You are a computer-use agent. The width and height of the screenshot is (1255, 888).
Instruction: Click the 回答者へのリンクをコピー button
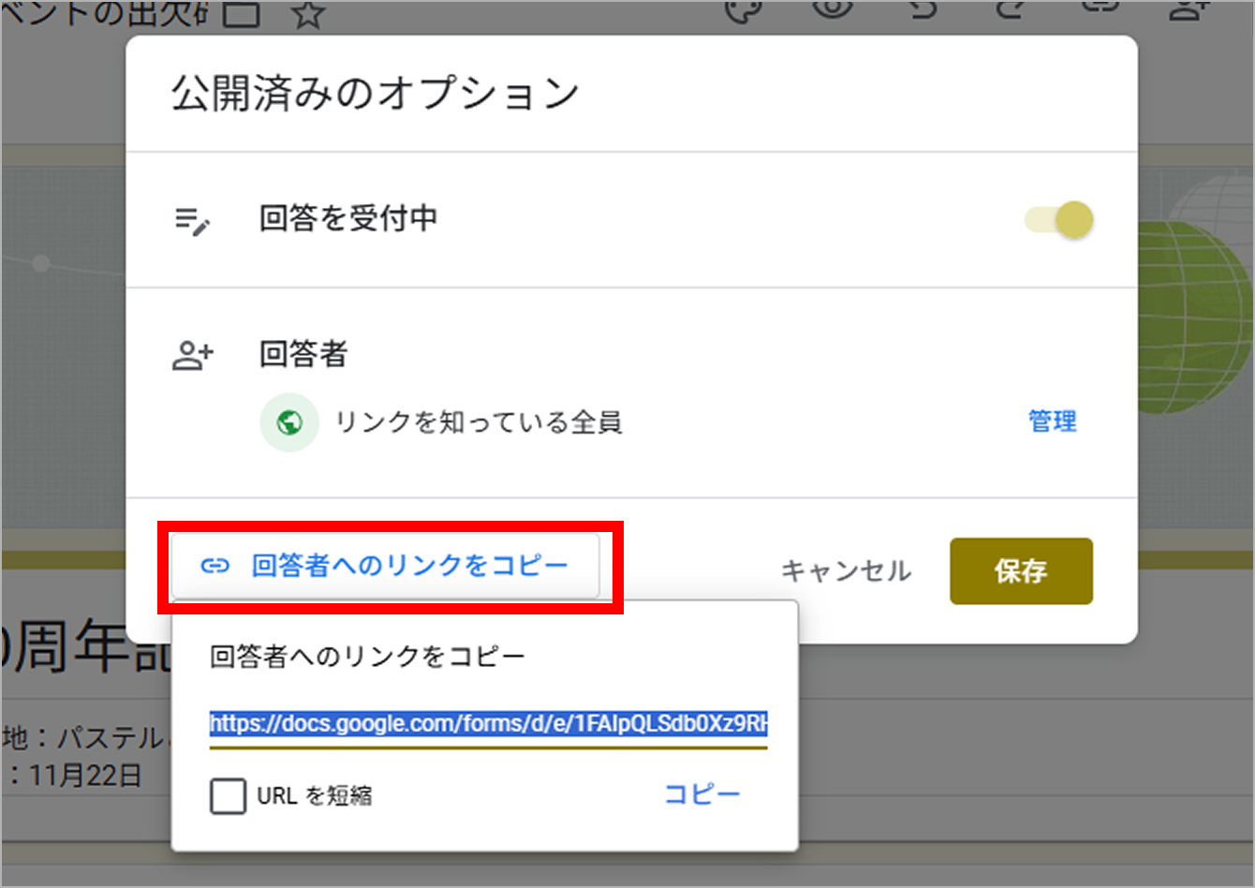click(385, 566)
